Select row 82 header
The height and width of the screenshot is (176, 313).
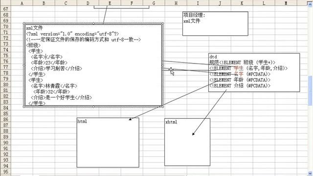click(5, 96)
